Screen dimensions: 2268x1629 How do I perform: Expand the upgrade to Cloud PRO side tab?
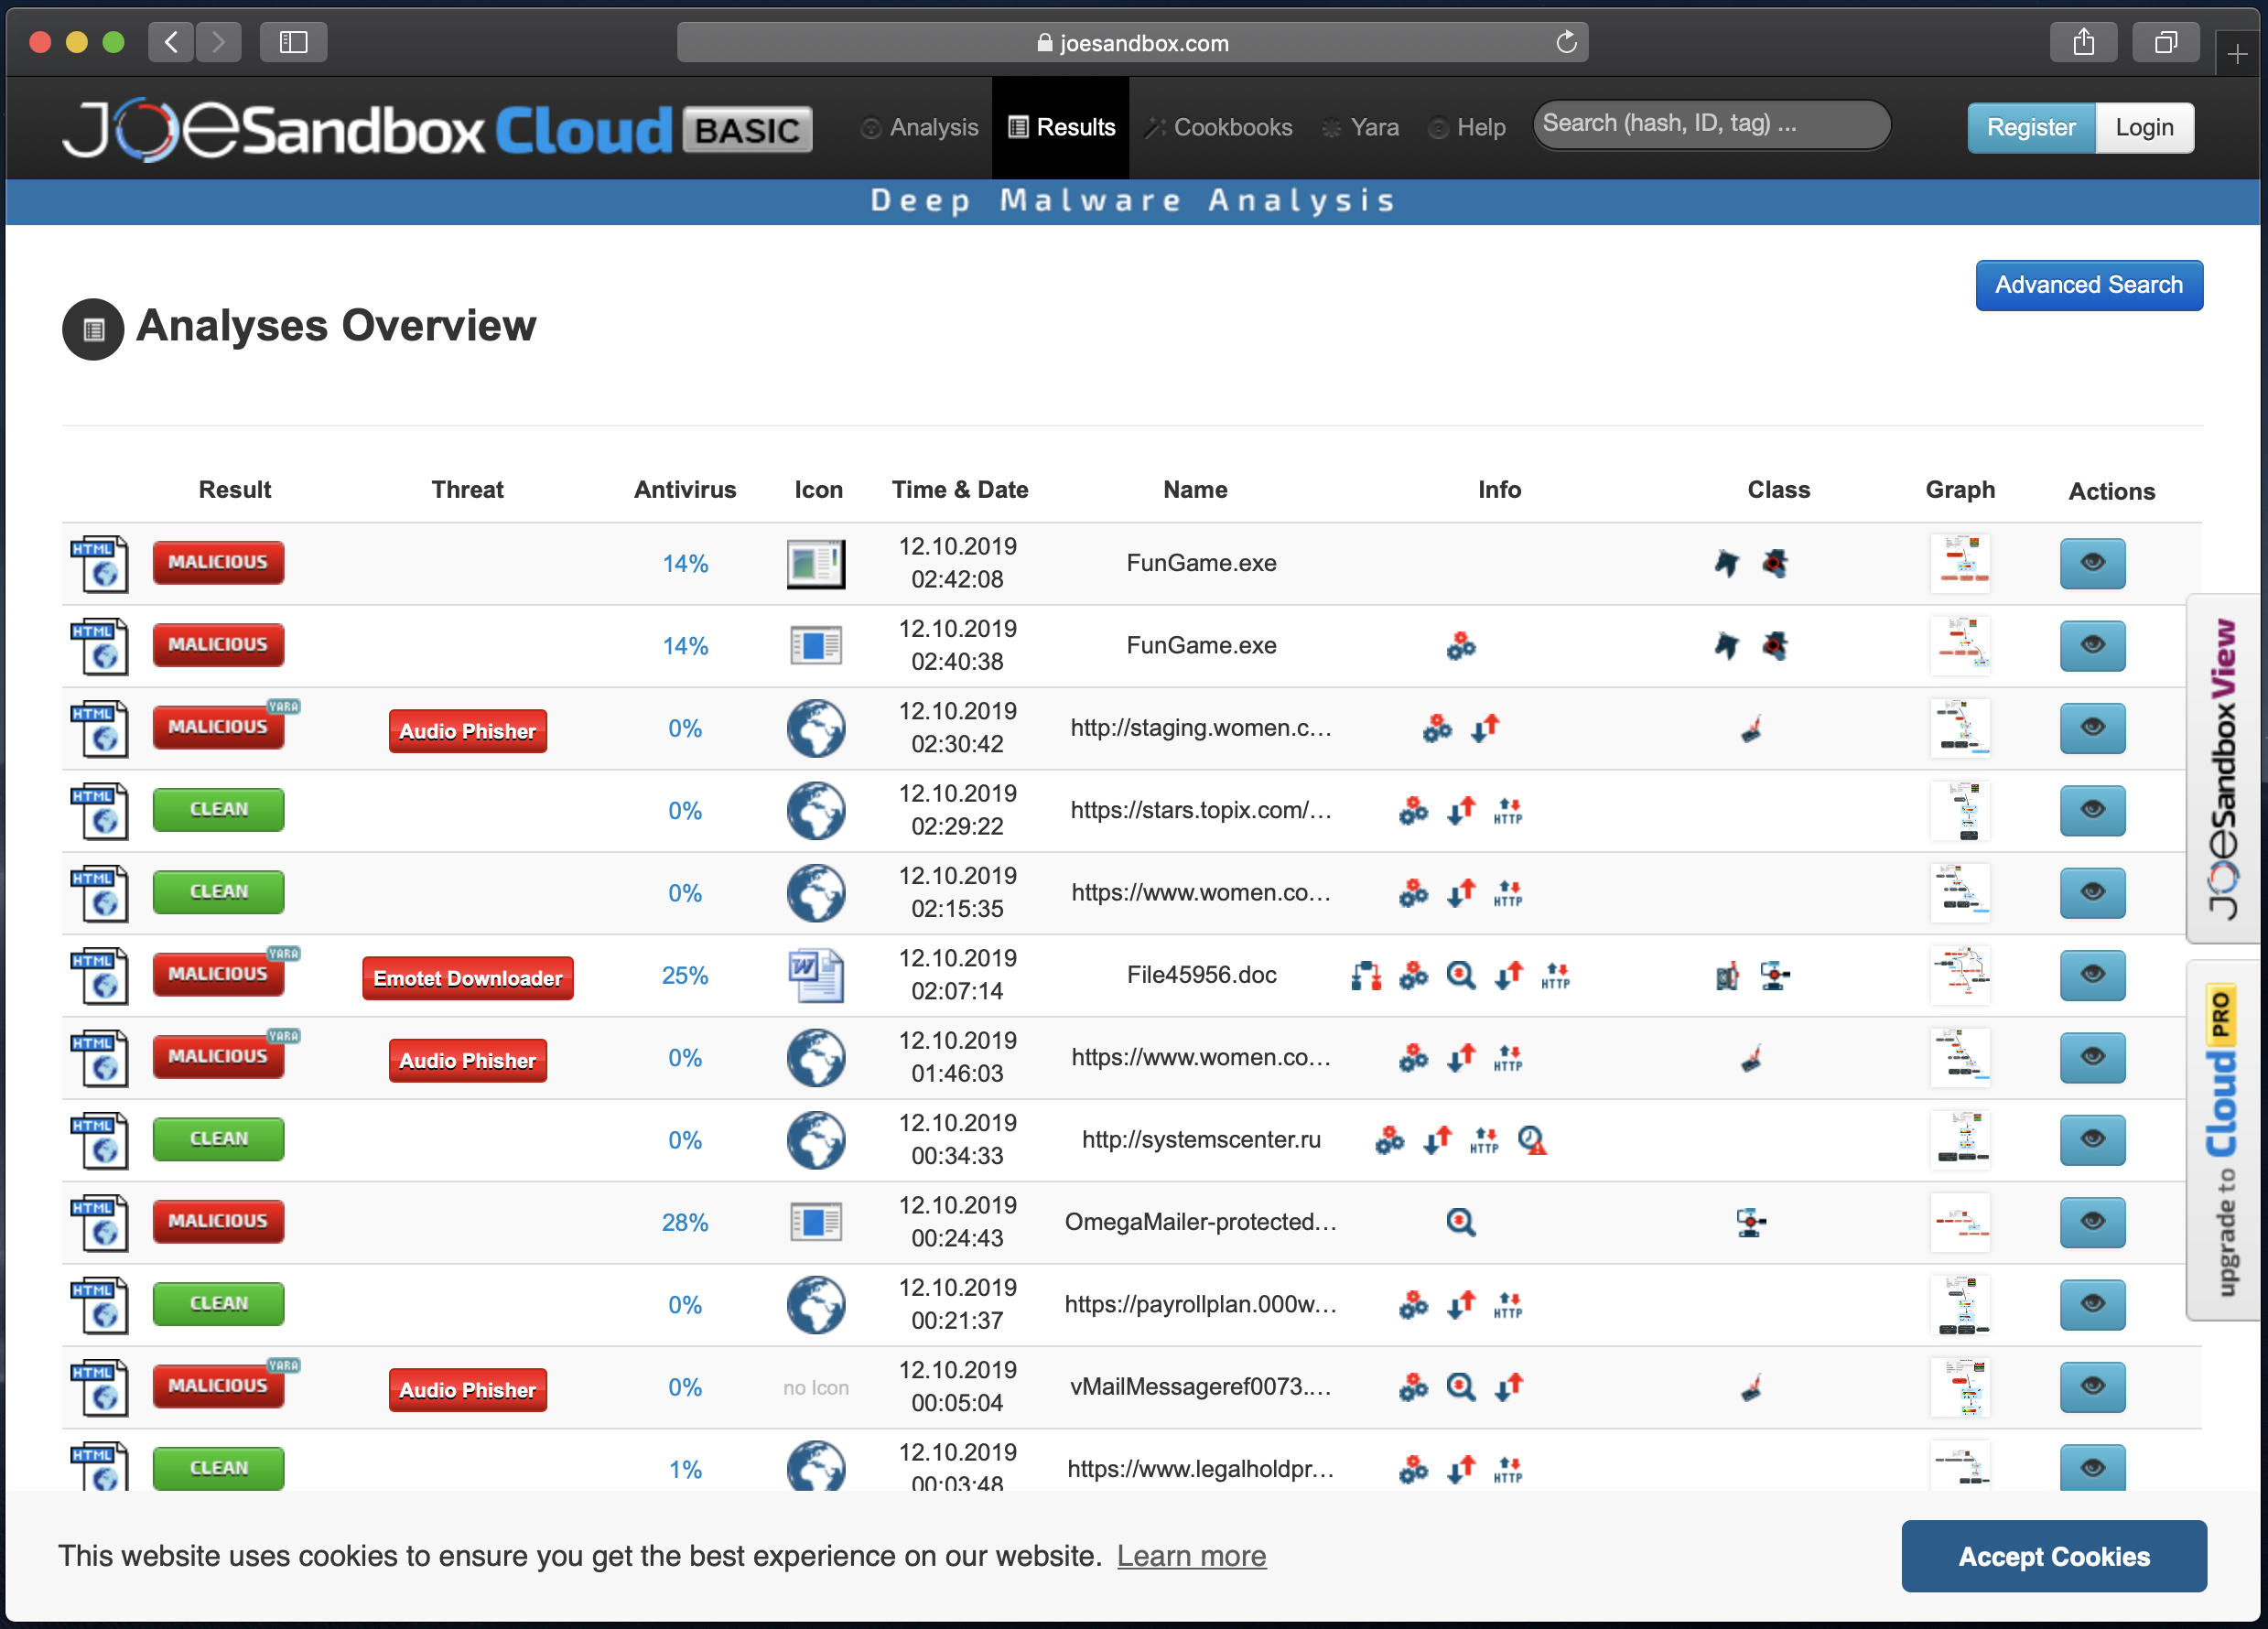(2224, 1140)
